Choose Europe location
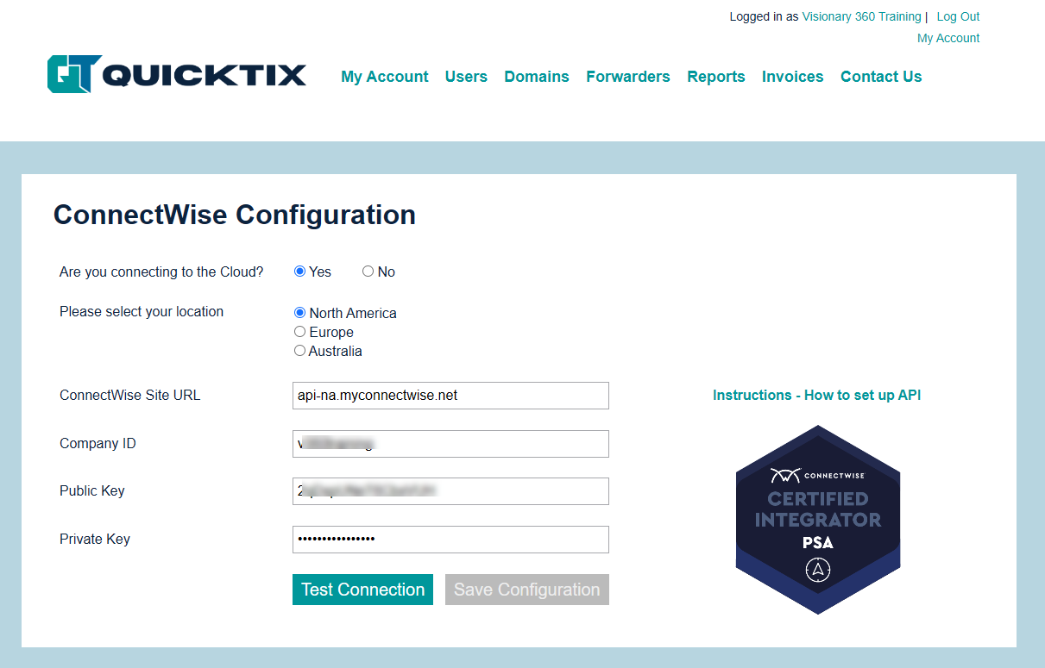The height and width of the screenshot is (668, 1045). point(300,332)
